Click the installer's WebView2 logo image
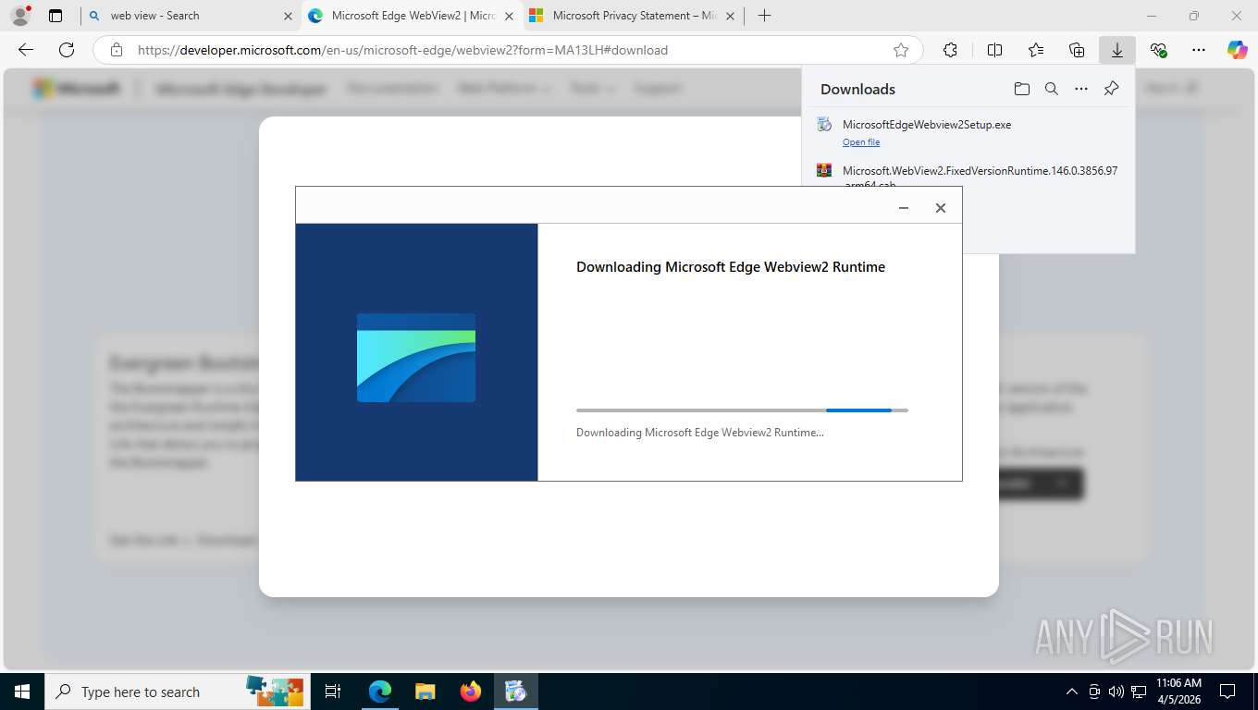 coord(416,358)
